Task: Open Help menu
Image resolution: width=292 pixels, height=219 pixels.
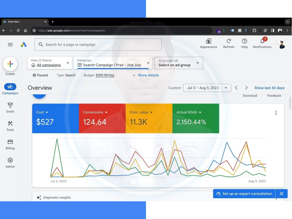Action: point(244,44)
